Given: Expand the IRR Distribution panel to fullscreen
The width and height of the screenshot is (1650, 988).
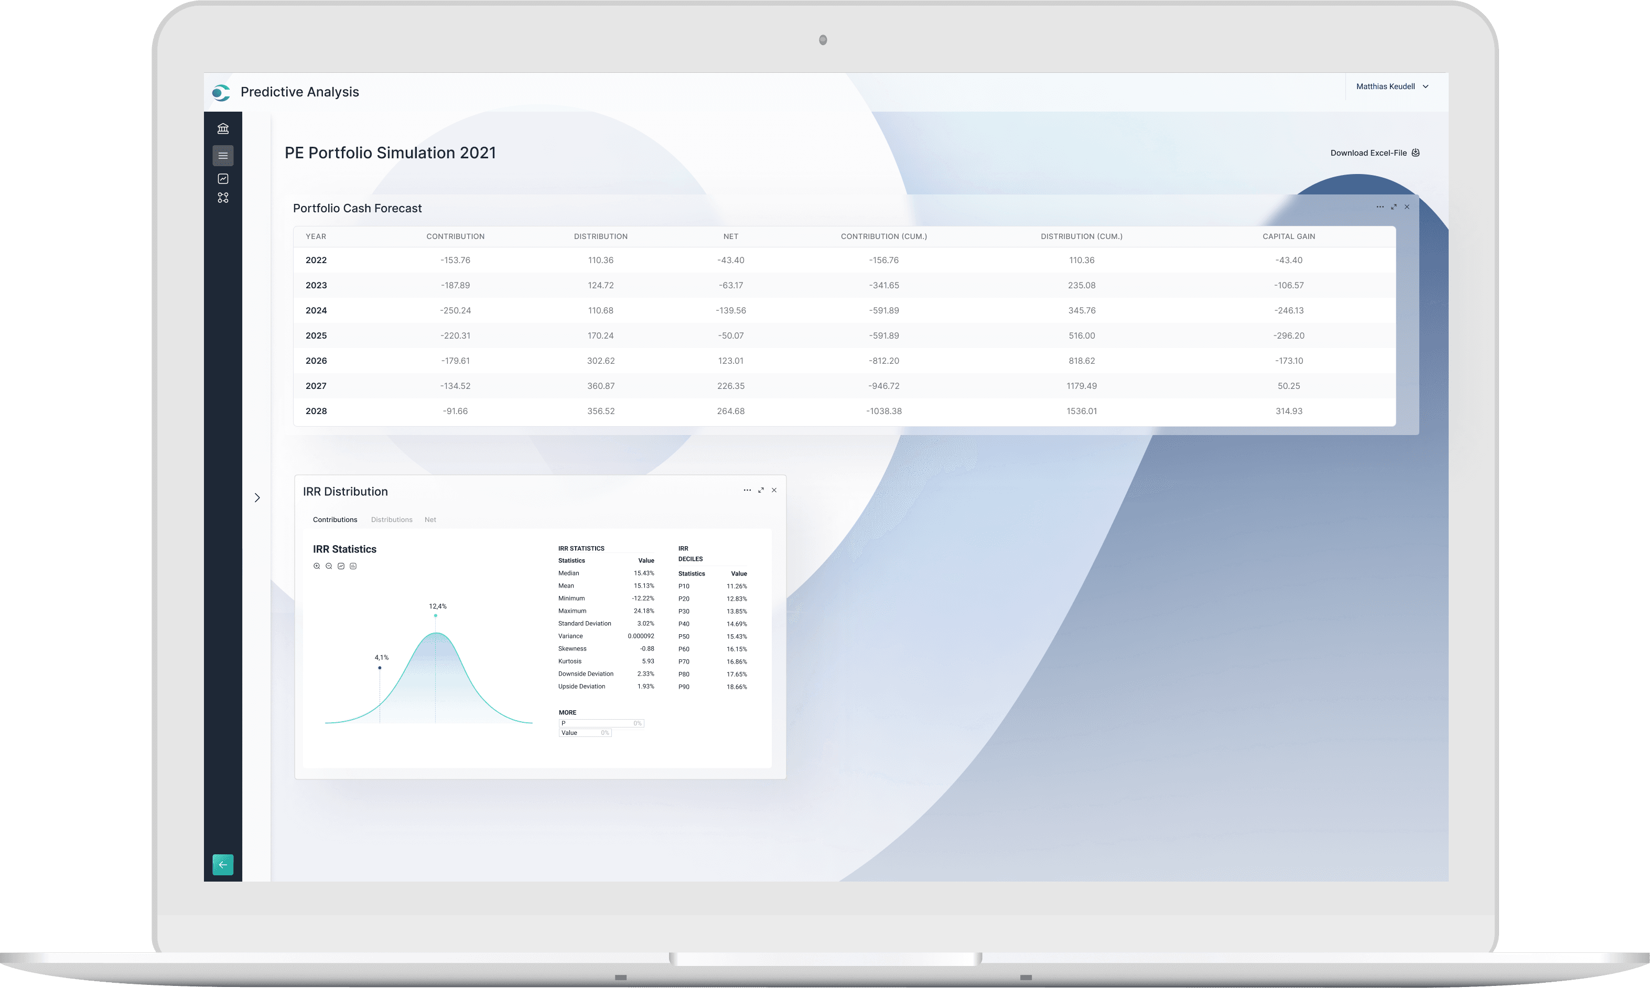Looking at the screenshot, I should [x=761, y=490].
